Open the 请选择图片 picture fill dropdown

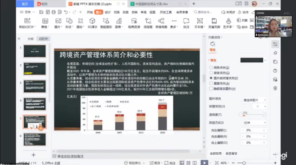coord(255,100)
